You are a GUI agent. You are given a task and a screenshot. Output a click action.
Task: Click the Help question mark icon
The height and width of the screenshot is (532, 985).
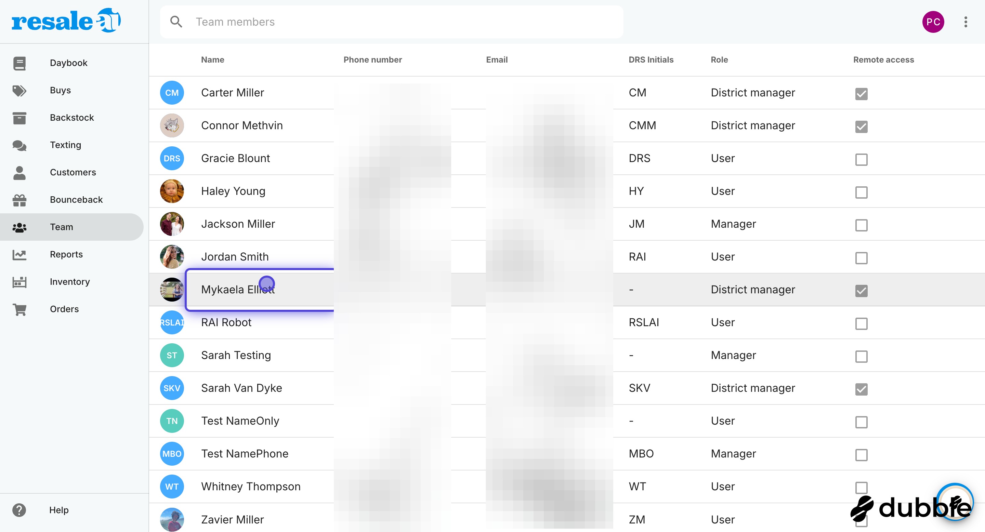click(19, 510)
